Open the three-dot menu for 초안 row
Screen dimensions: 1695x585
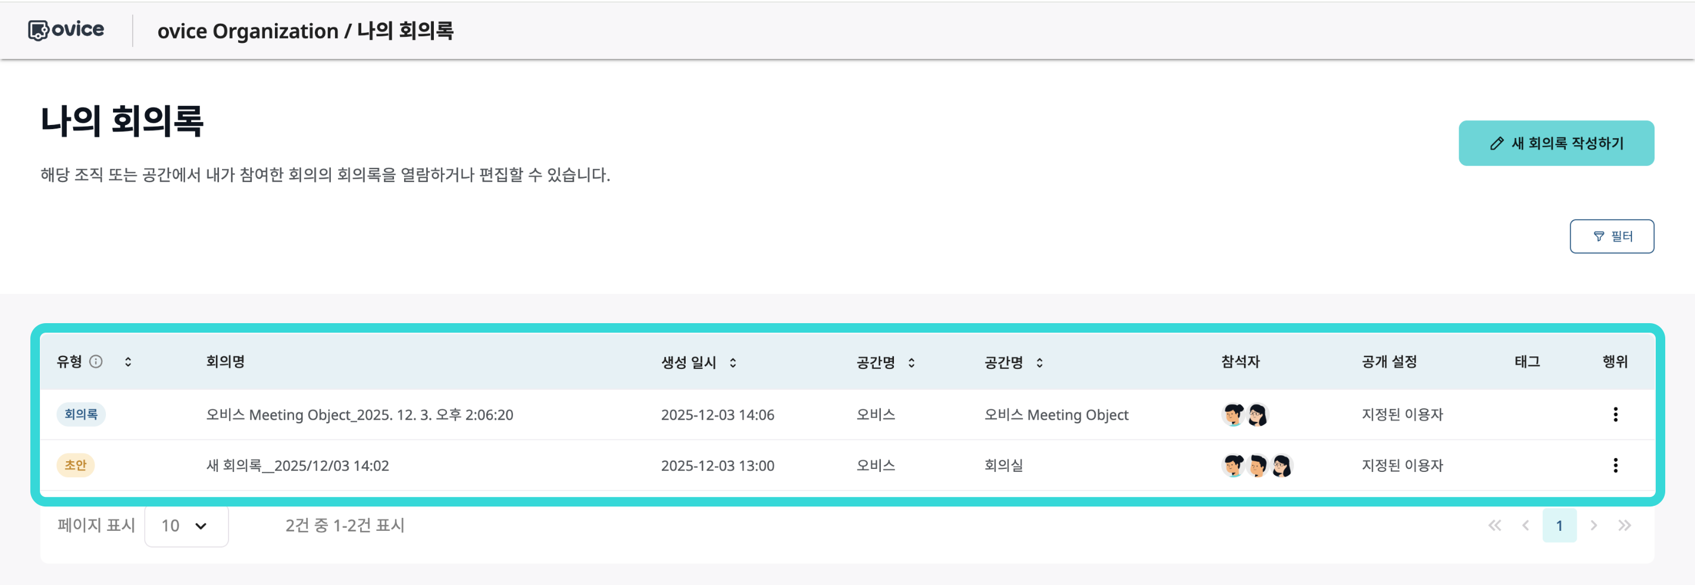[x=1615, y=465]
